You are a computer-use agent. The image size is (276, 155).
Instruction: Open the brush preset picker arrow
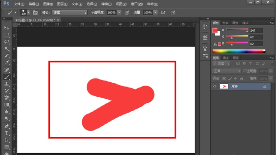pos(28,12)
